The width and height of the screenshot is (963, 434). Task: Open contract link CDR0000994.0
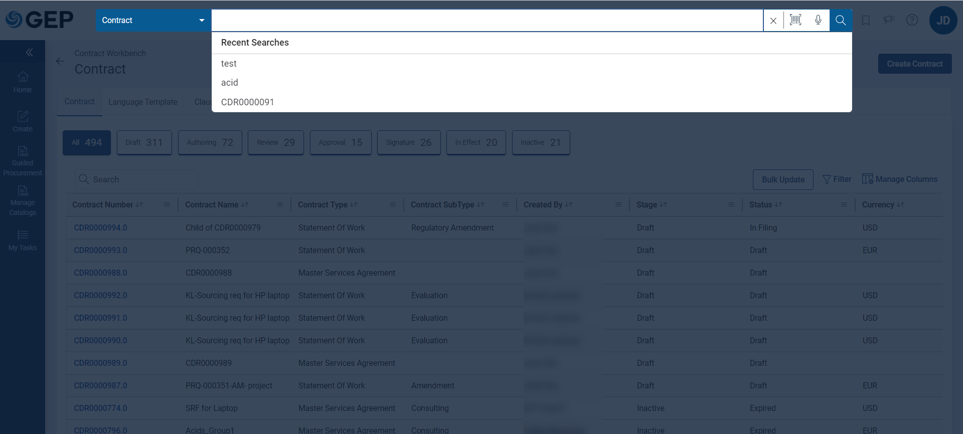pos(100,228)
